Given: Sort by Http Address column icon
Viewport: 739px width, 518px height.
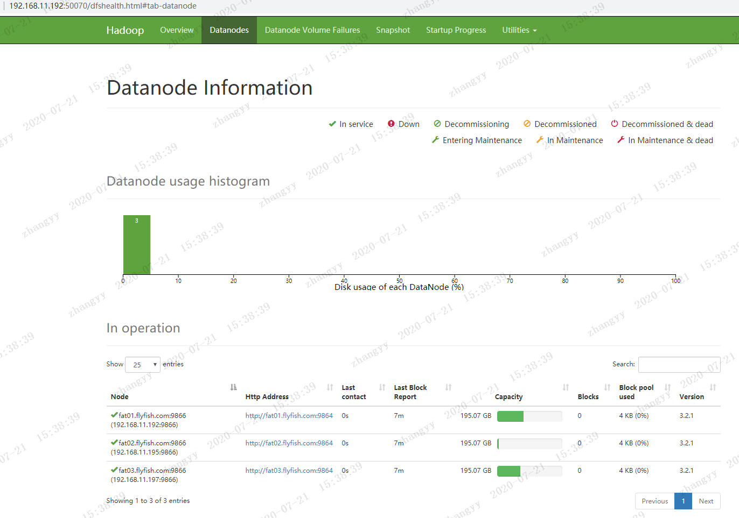Looking at the screenshot, I should [x=330, y=387].
